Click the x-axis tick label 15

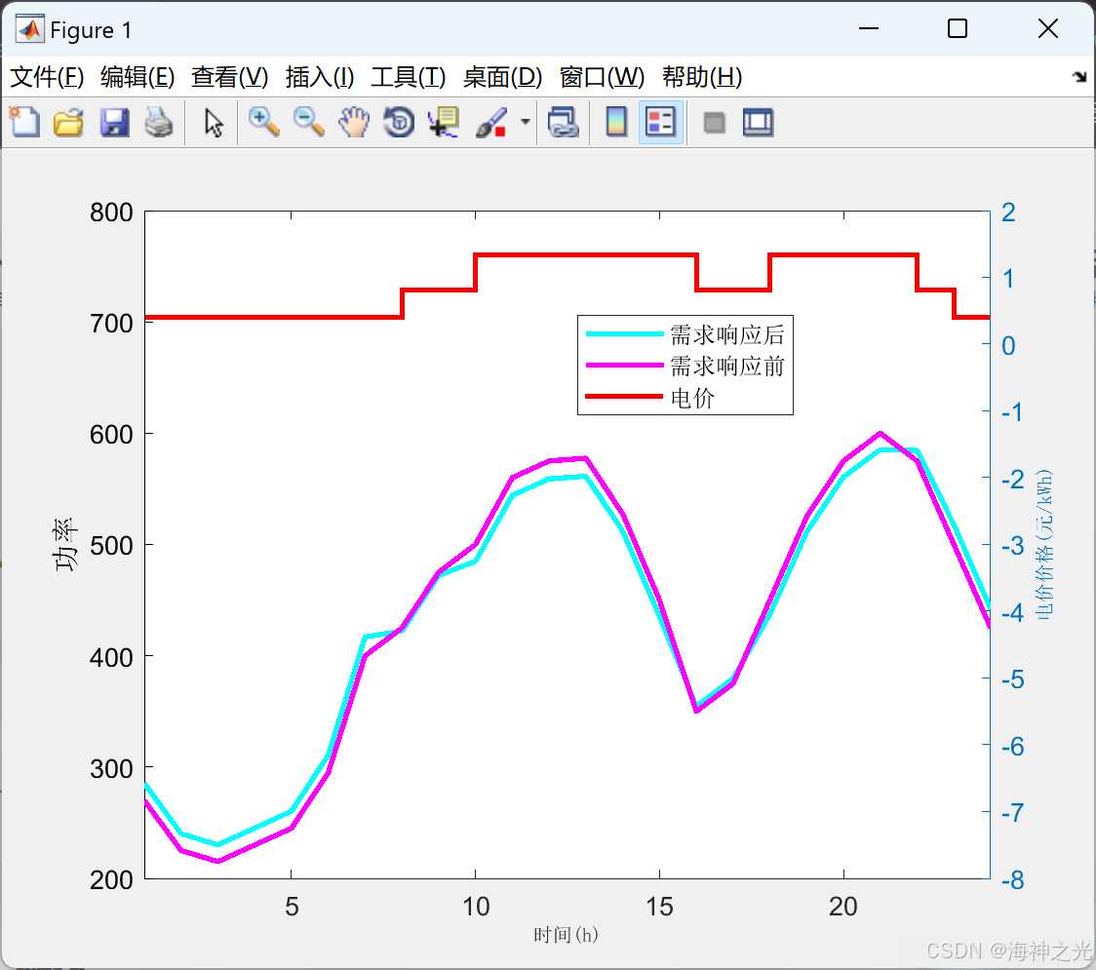click(x=659, y=907)
